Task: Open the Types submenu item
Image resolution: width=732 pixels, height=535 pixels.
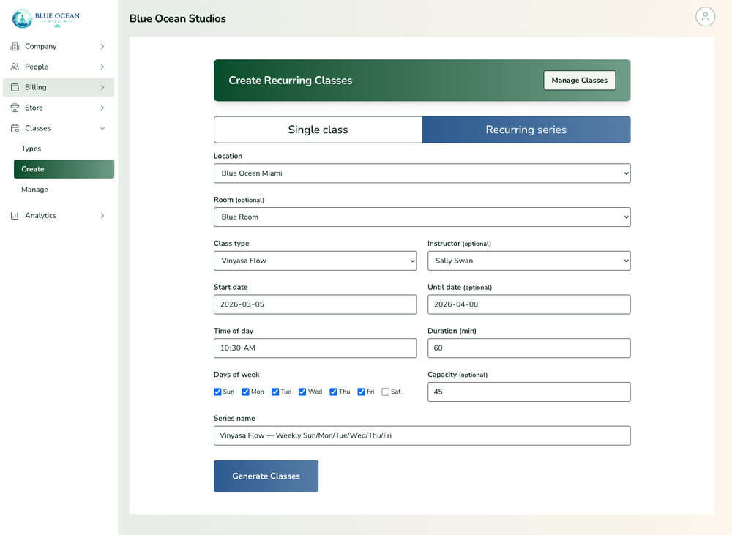Action: [64, 149]
